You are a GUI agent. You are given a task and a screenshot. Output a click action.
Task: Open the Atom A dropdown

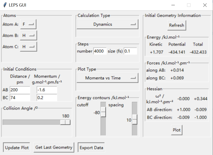pos(28,24)
